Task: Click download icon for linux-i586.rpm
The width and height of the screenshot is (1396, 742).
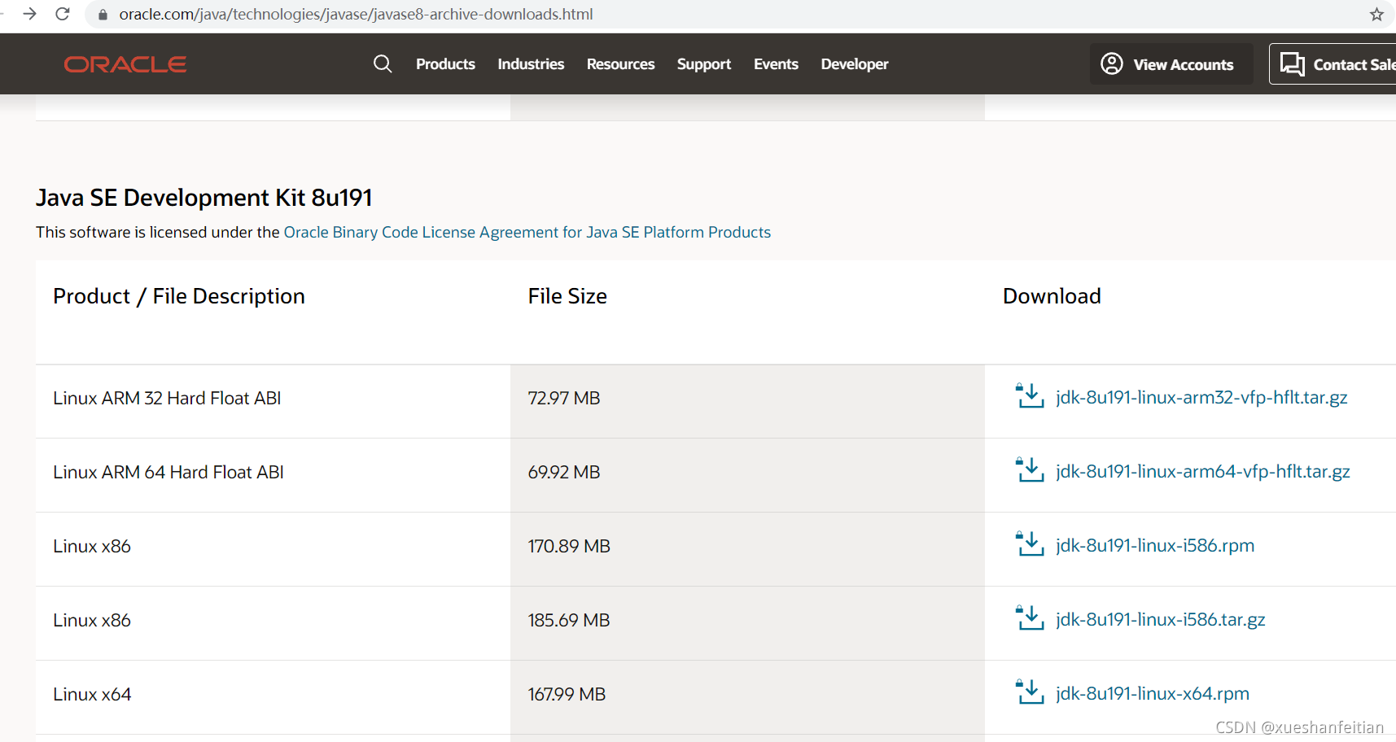Action: [x=1030, y=544]
